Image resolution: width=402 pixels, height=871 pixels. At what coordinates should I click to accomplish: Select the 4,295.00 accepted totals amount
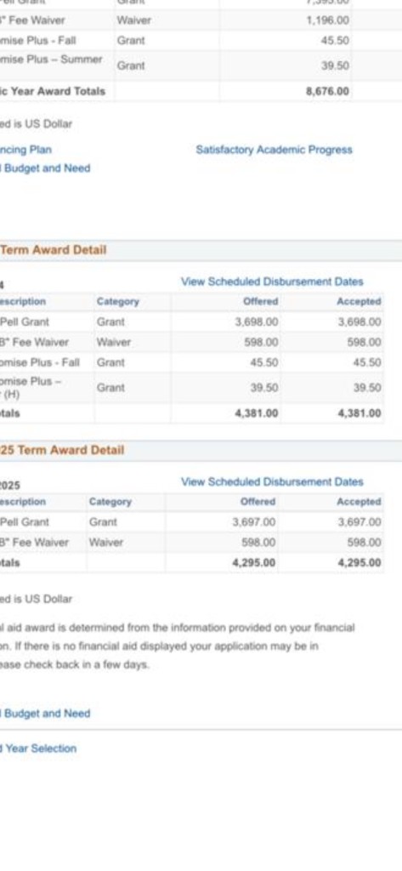359,562
